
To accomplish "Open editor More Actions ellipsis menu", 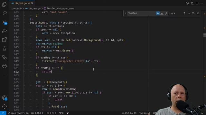I will tap(202, 3).
